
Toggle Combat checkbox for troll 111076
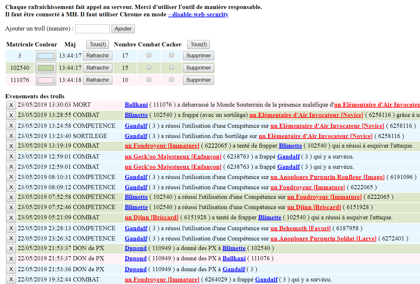[149, 79]
